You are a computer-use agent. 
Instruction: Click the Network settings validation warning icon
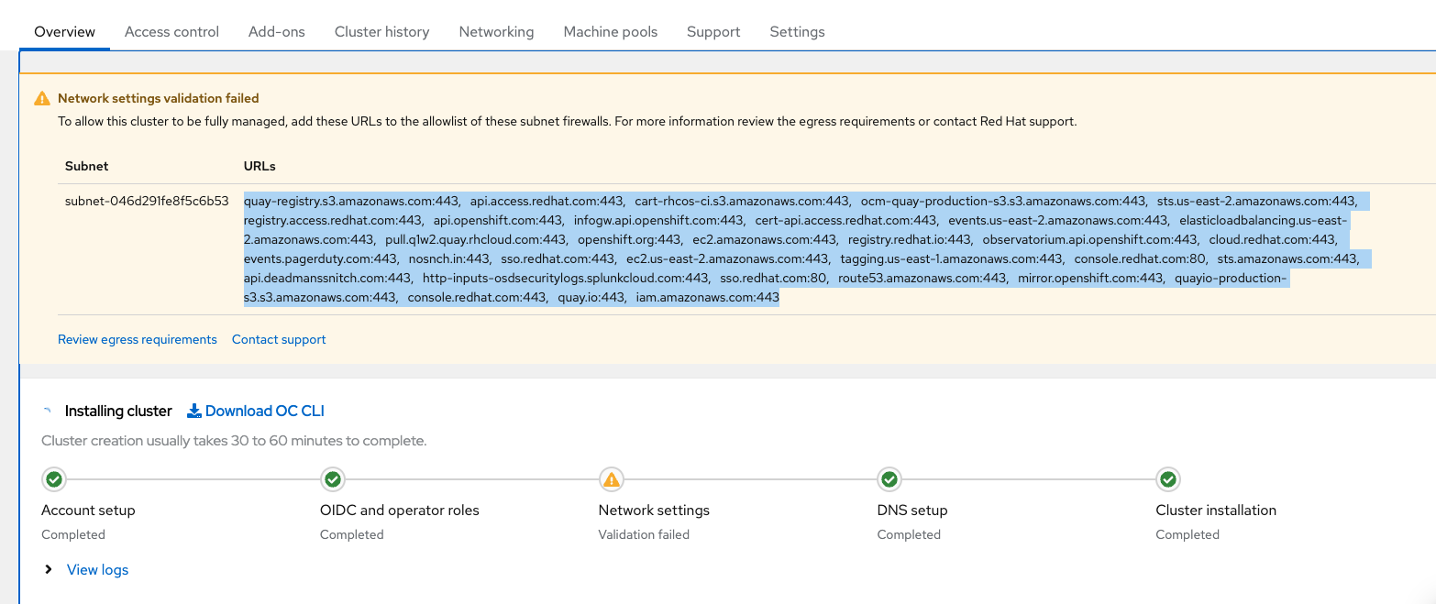[x=42, y=98]
